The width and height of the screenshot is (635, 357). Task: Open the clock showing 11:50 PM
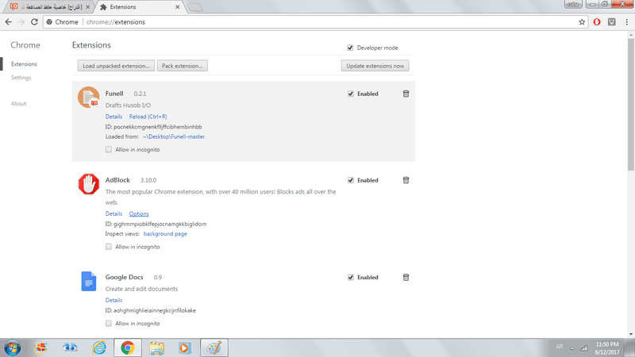pyautogui.click(x=607, y=348)
